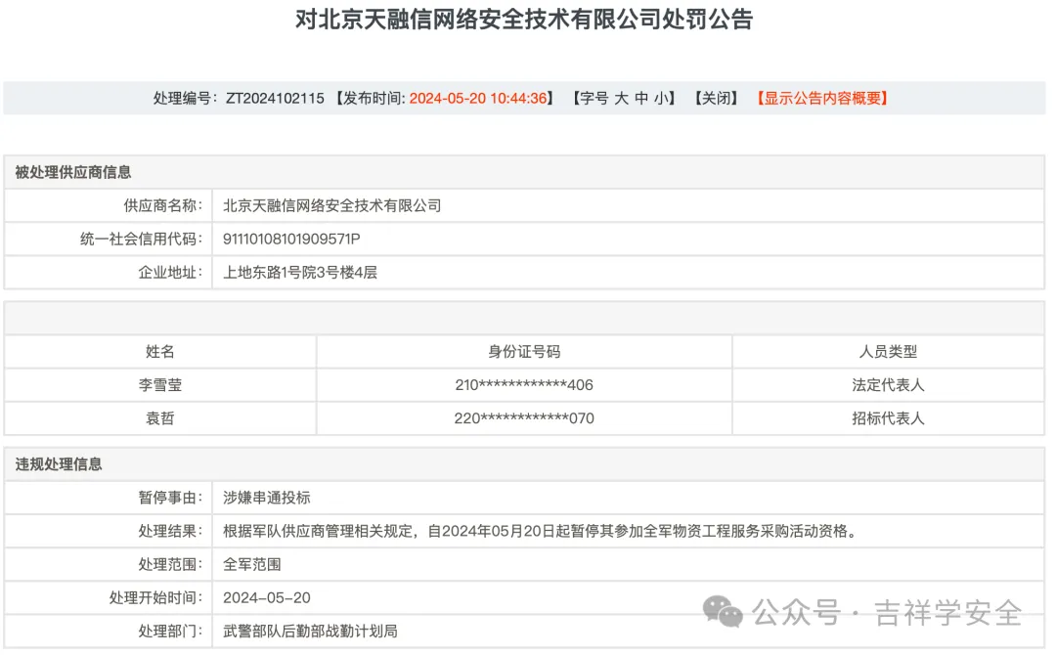Select credit code 91110108101909571P
This screenshot has width=1056, height=655.
[x=291, y=239]
